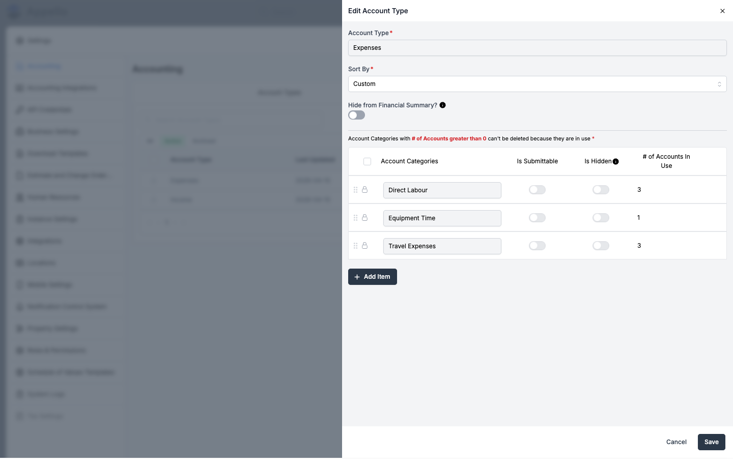This screenshot has width=733, height=467.
Task: Click the 'Is Submittable' column header
Action: 538,161
